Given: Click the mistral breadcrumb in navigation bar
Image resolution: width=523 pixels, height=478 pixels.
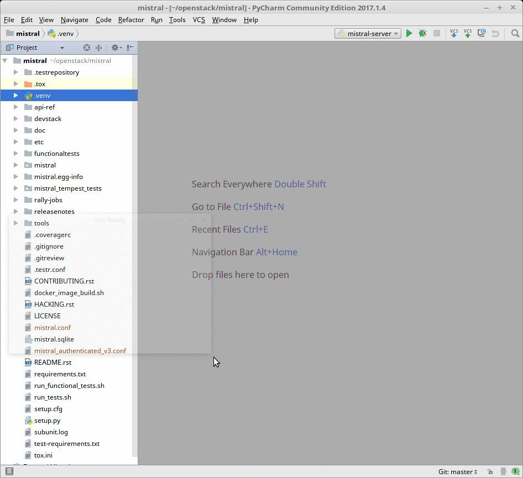Looking at the screenshot, I should coord(27,34).
